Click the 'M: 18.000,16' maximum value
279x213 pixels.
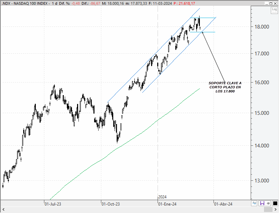coord(113,3)
